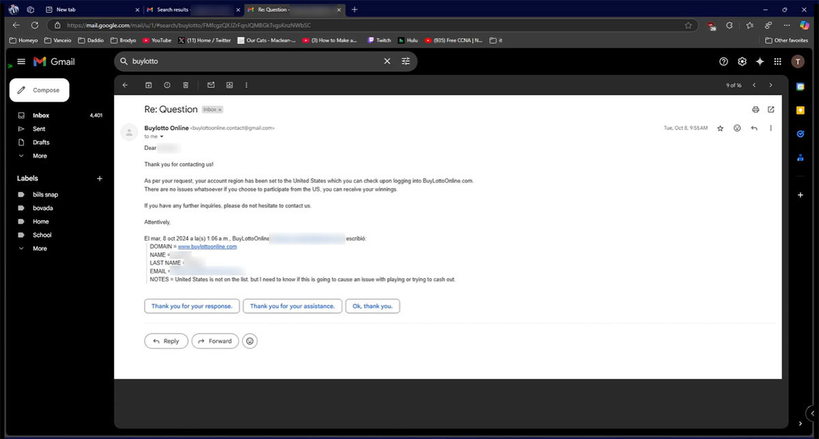Open the Gemini sparkle icon
This screenshot has height=439, width=819.
(x=760, y=61)
